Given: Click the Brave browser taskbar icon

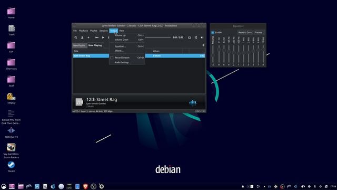Looking at the screenshot, I should [85, 186].
